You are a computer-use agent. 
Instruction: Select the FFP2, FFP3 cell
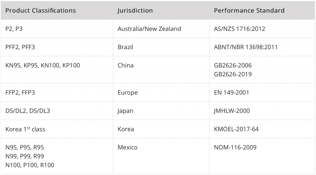[x=20, y=92]
